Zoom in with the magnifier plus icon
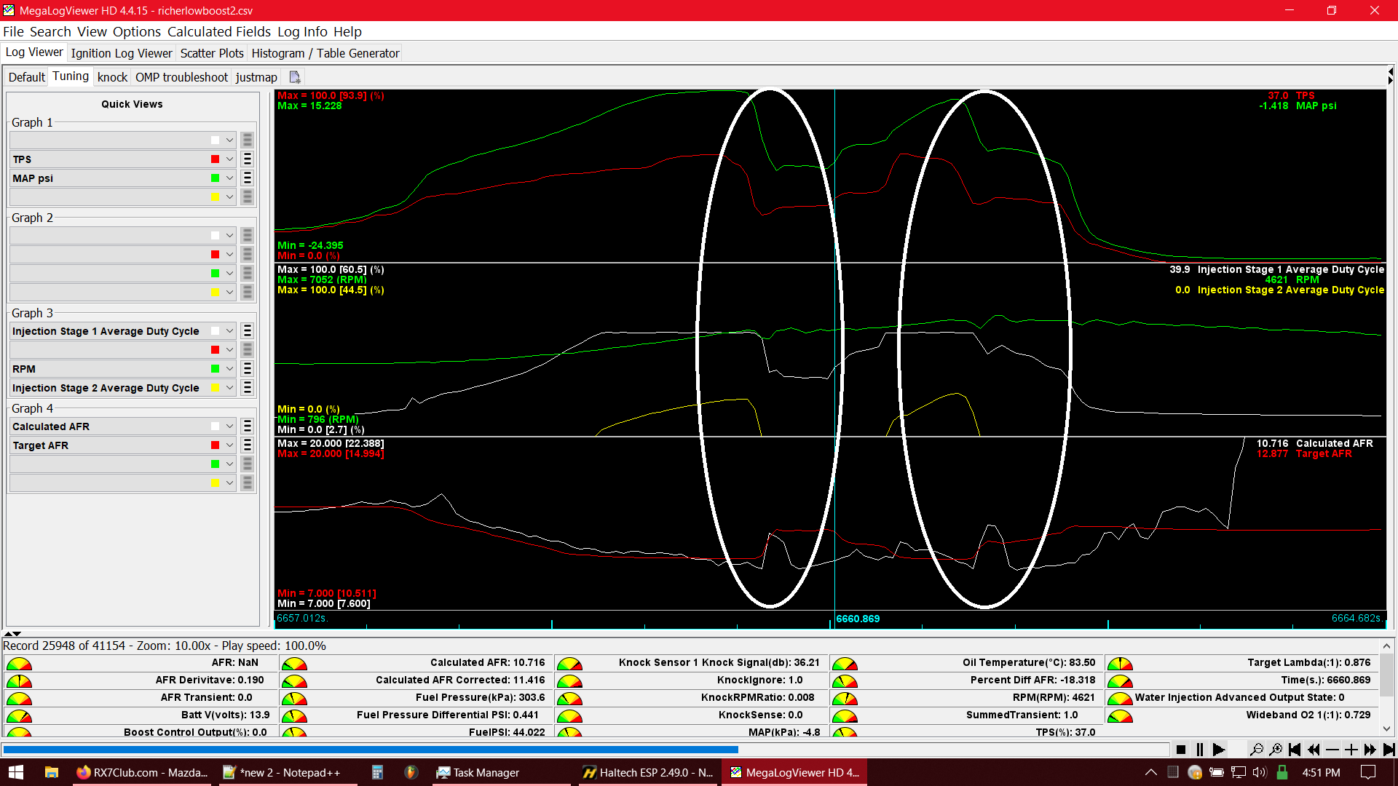 coord(1276,750)
